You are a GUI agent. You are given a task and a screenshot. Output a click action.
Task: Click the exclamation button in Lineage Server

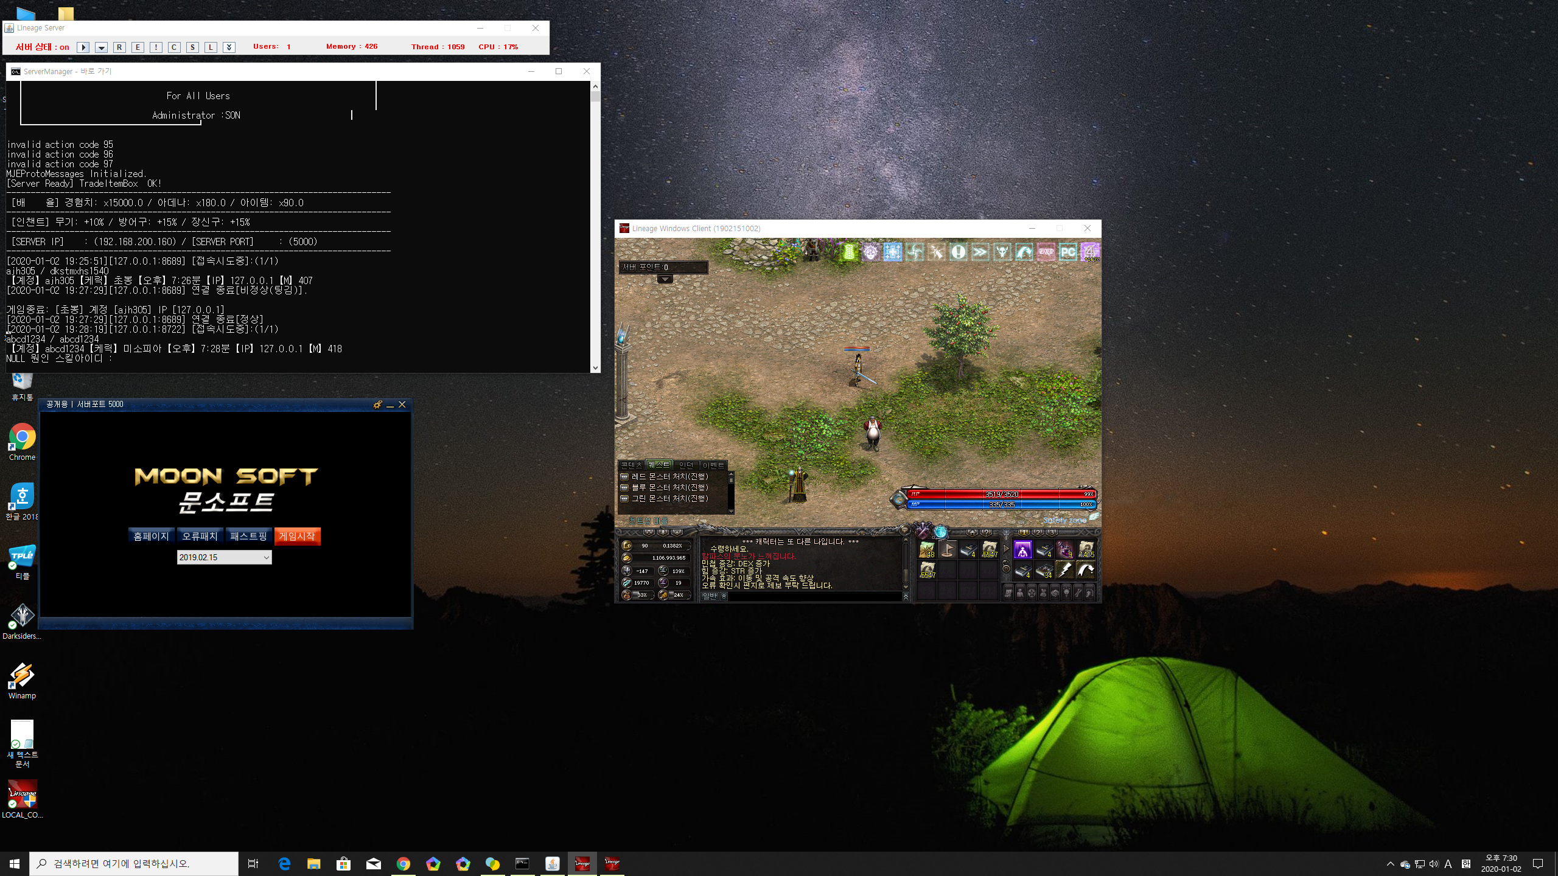coord(156,47)
